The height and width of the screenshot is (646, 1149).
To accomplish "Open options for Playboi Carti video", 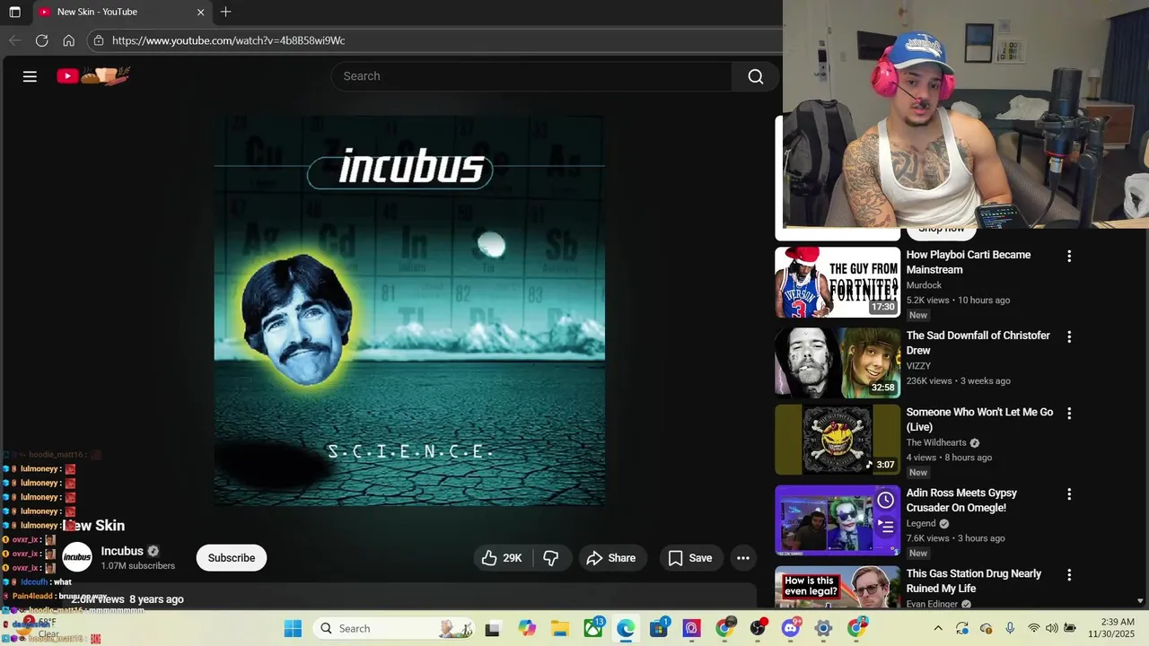I will pos(1069,257).
